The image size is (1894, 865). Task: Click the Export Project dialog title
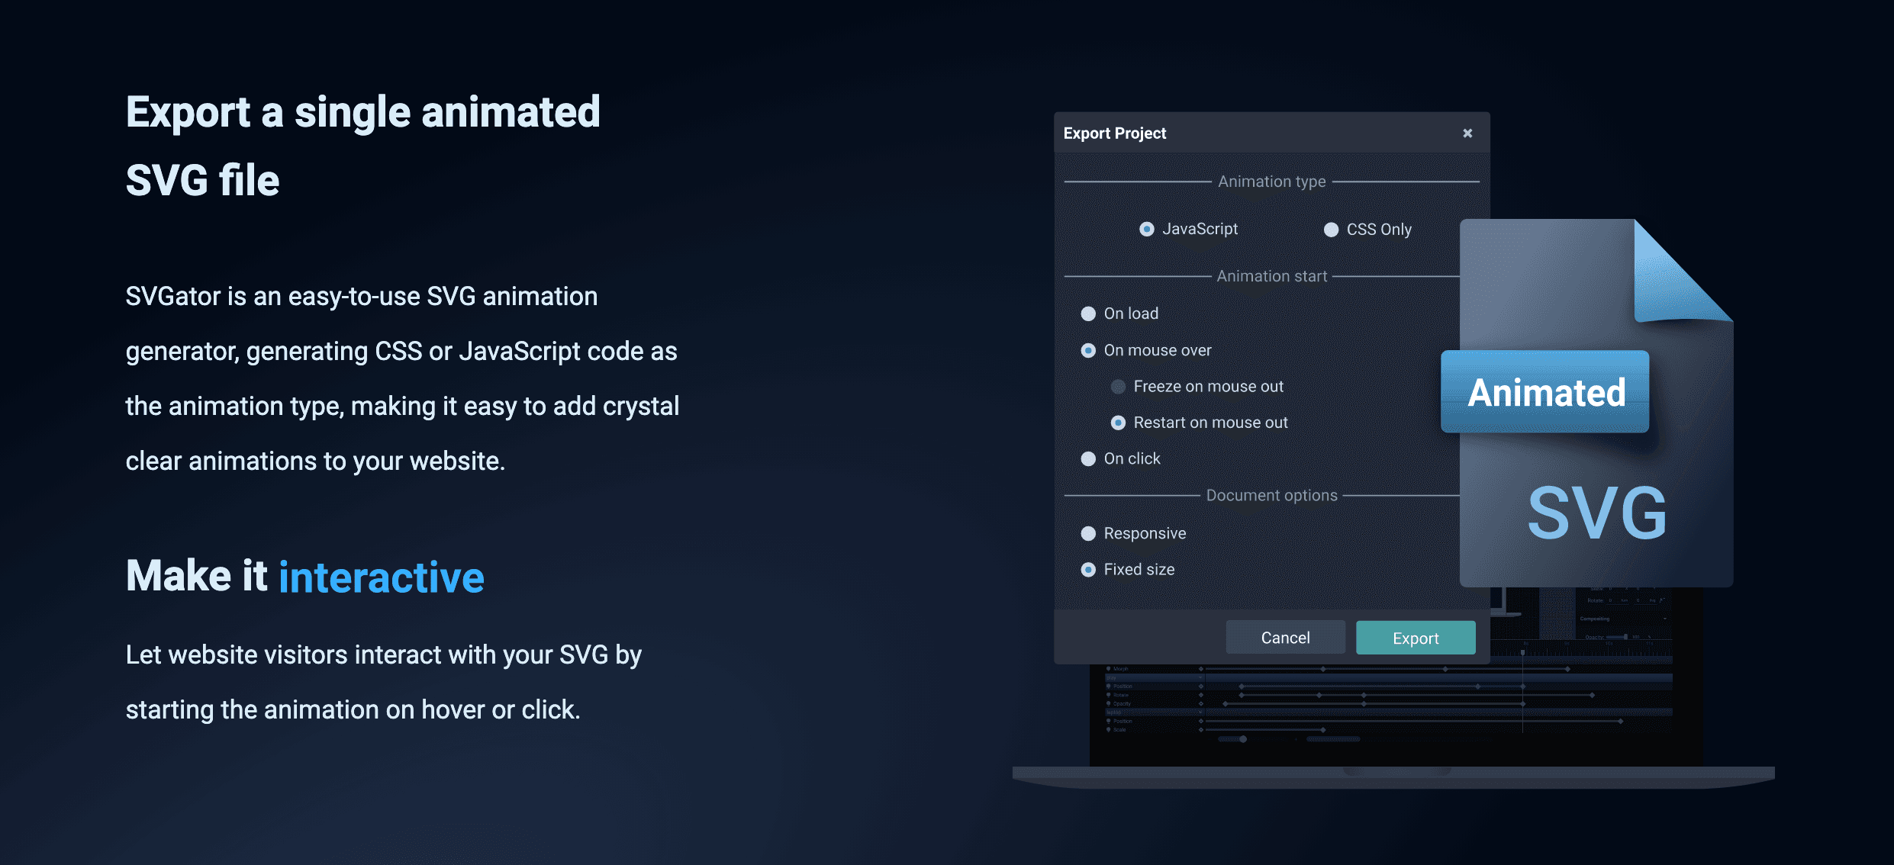(1114, 133)
